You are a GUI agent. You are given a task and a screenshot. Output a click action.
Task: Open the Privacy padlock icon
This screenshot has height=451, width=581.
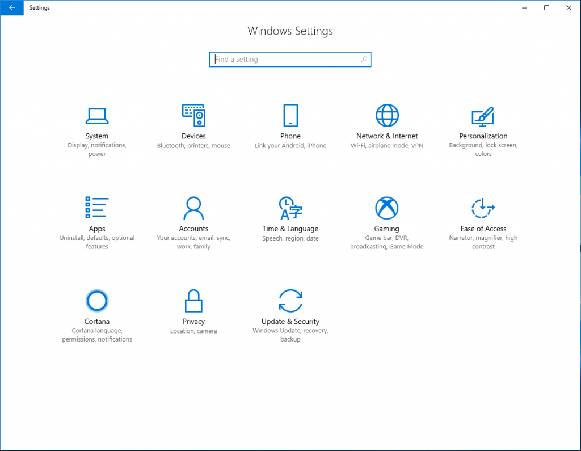pyautogui.click(x=193, y=300)
